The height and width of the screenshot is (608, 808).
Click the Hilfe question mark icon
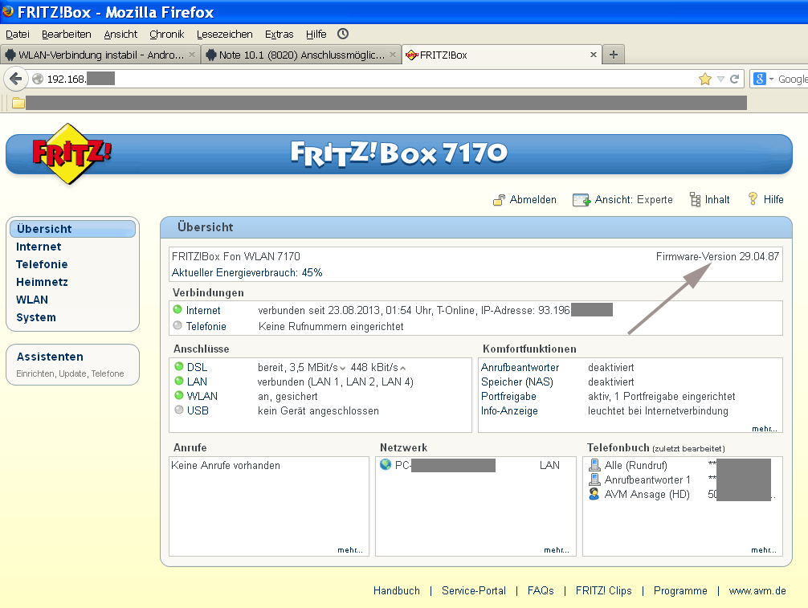tap(753, 199)
